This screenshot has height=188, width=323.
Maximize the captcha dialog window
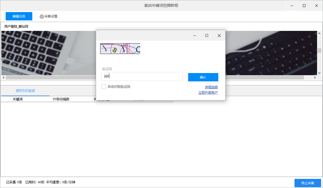click(x=207, y=35)
